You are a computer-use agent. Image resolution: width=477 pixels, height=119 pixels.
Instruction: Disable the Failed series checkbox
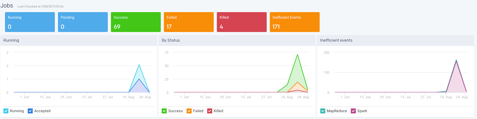click(189, 111)
